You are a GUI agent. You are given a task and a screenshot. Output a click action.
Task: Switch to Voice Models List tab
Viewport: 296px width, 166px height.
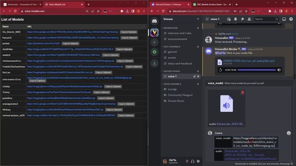pyautogui.click(x=64, y=5)
